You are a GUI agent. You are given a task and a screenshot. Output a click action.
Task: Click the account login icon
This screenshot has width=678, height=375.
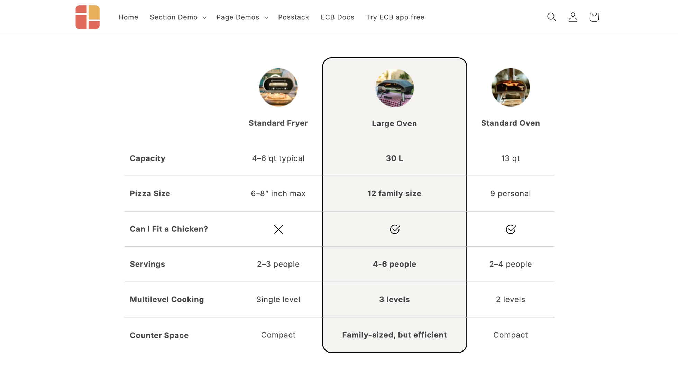click(x=572, y=17)
